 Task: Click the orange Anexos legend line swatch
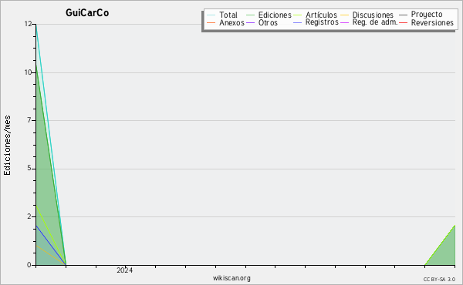tap(211, 22)
